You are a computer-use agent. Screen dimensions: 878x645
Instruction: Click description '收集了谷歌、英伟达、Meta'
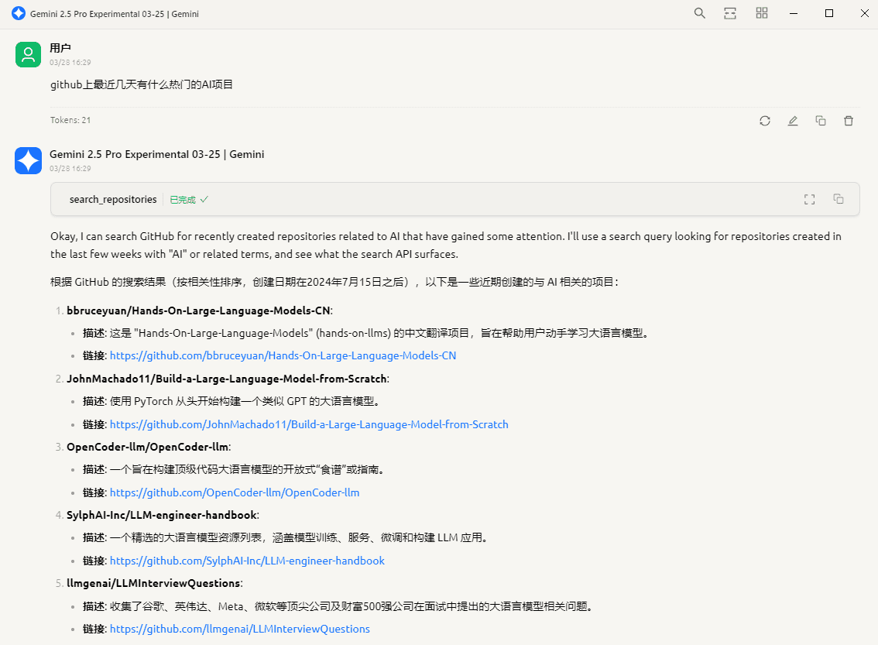338,606
